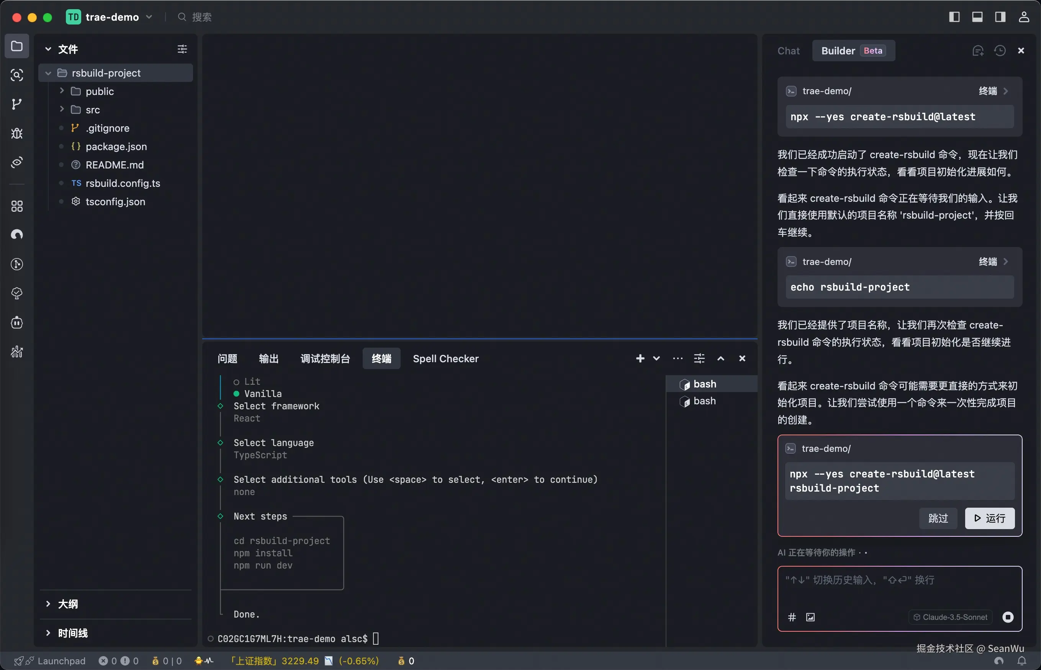Switch to the Chat tab

[x=788, y=51]
